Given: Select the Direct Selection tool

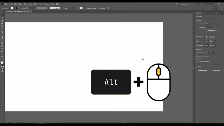Looking at the screenshot, I should coord(2,18).
